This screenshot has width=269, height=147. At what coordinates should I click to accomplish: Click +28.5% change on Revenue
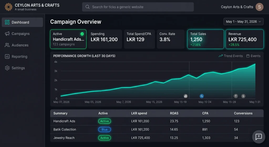click(x=234, y=45)
